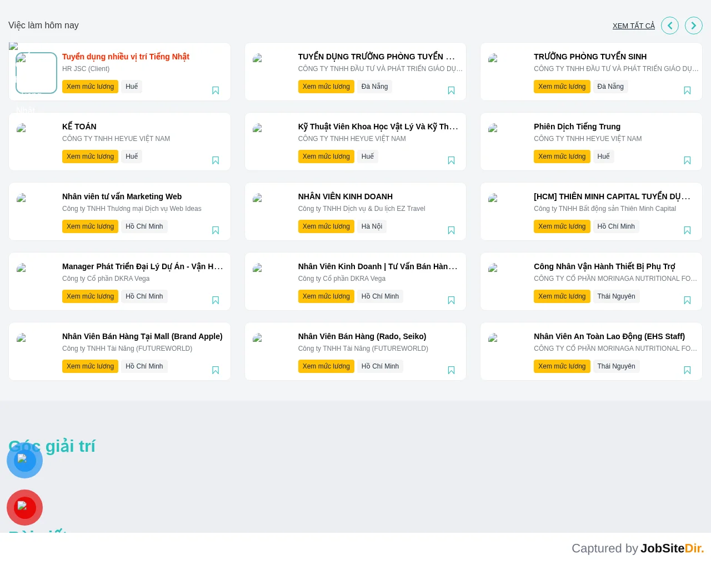This screenshot has height=565, width=711.
Task: Bookmark the NHÂN VIÊN KINH DOANH listing
Action: (451, 230)
